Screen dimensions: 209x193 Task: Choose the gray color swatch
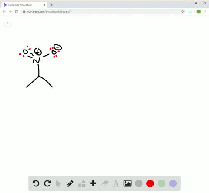tap(139, 183)
